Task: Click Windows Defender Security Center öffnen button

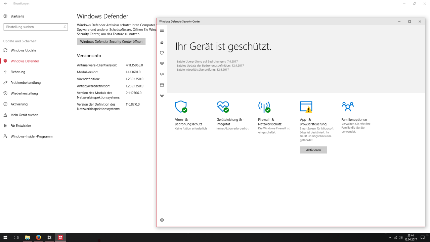Action: pyautogui.click(x=111, y=42)
